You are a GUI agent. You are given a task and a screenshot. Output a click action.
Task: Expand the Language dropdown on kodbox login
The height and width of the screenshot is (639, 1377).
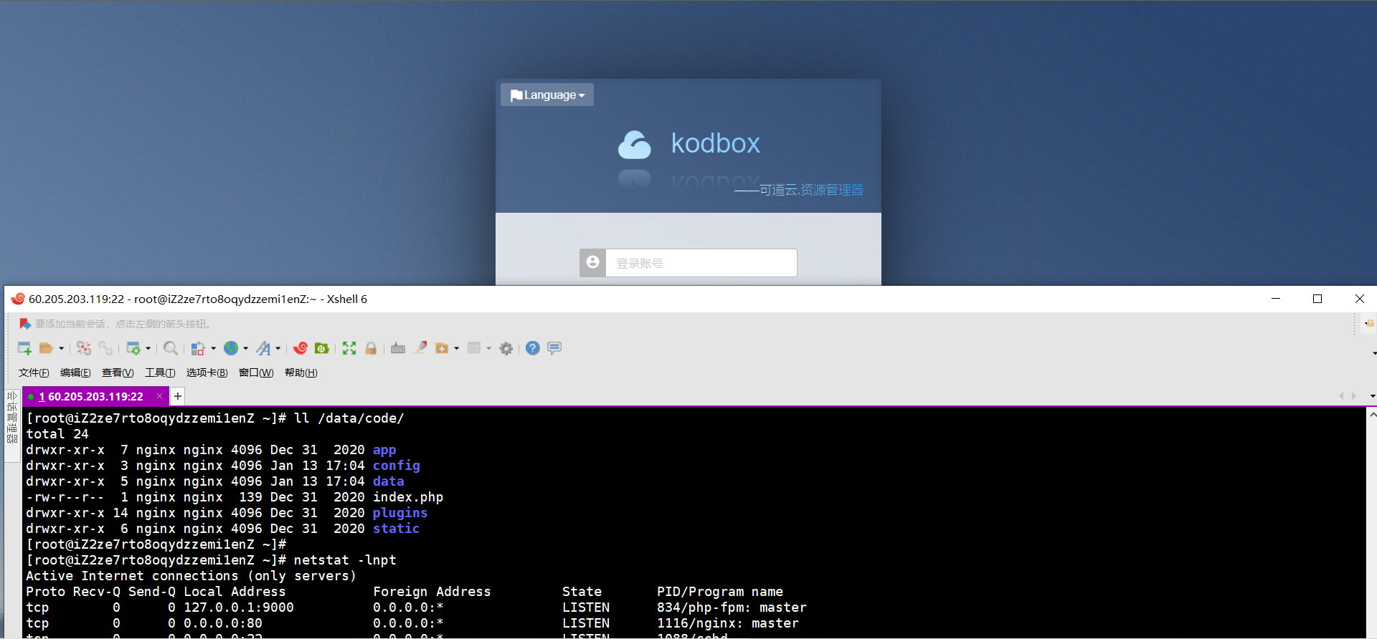point(547,95)
